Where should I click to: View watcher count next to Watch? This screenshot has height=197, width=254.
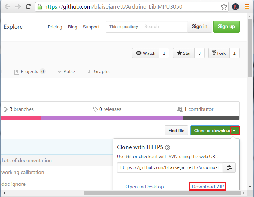(x=164, y=53)
